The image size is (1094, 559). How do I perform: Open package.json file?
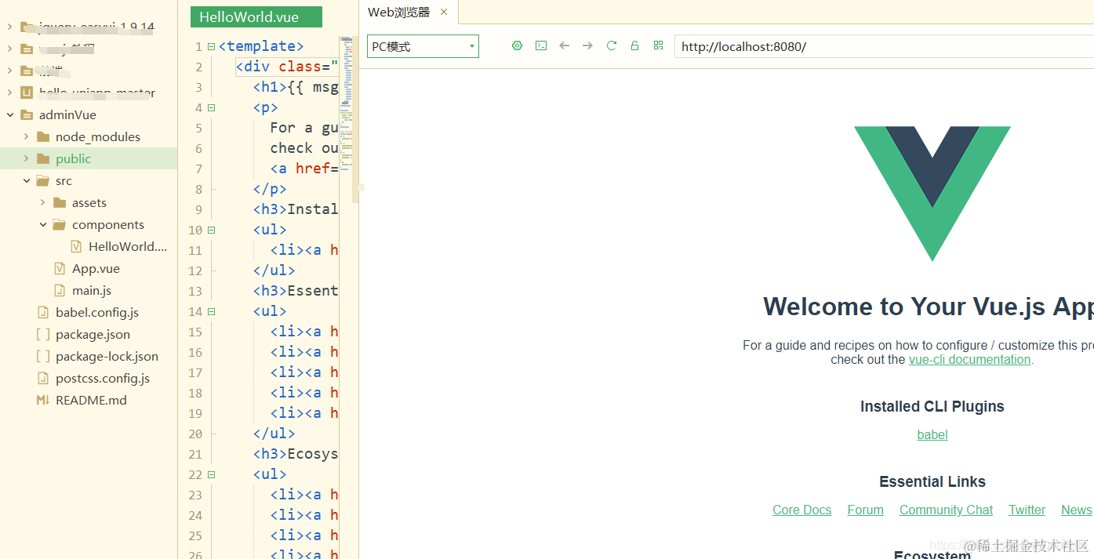point(93,334)
